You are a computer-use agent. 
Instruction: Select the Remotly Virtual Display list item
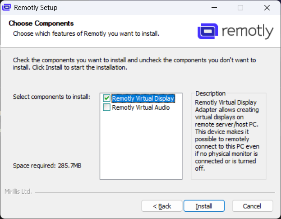point(143,98)
